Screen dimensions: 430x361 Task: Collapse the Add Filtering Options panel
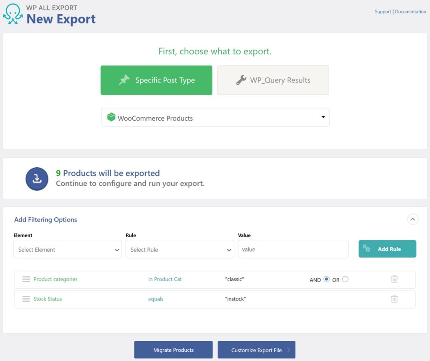(413, 219)
